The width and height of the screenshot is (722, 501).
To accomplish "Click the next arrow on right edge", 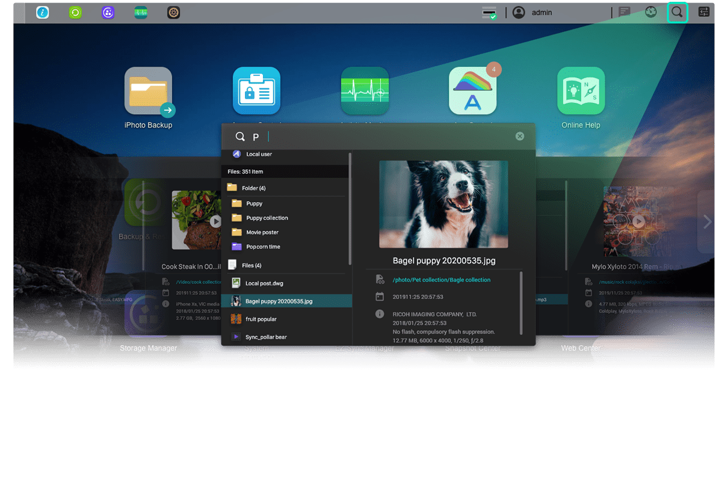I will pos(707,222).
